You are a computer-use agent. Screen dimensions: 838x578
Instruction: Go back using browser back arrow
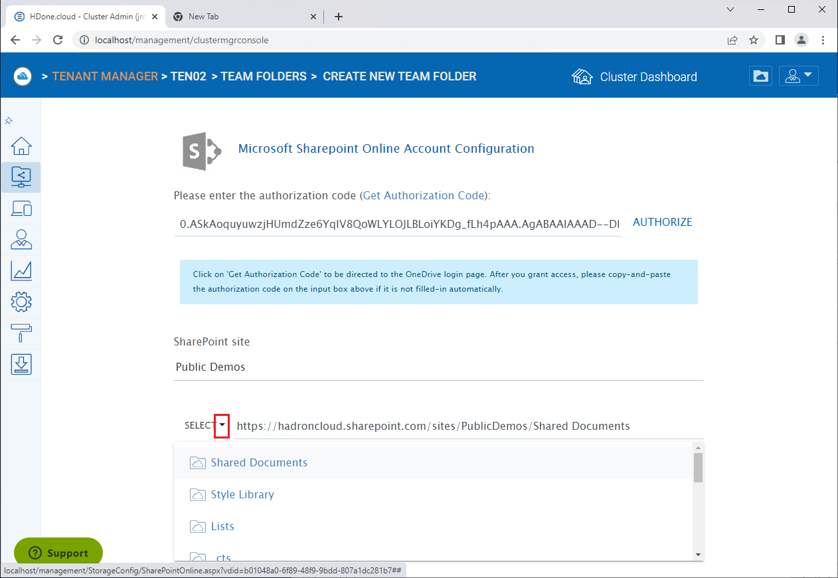pos(16,40)
